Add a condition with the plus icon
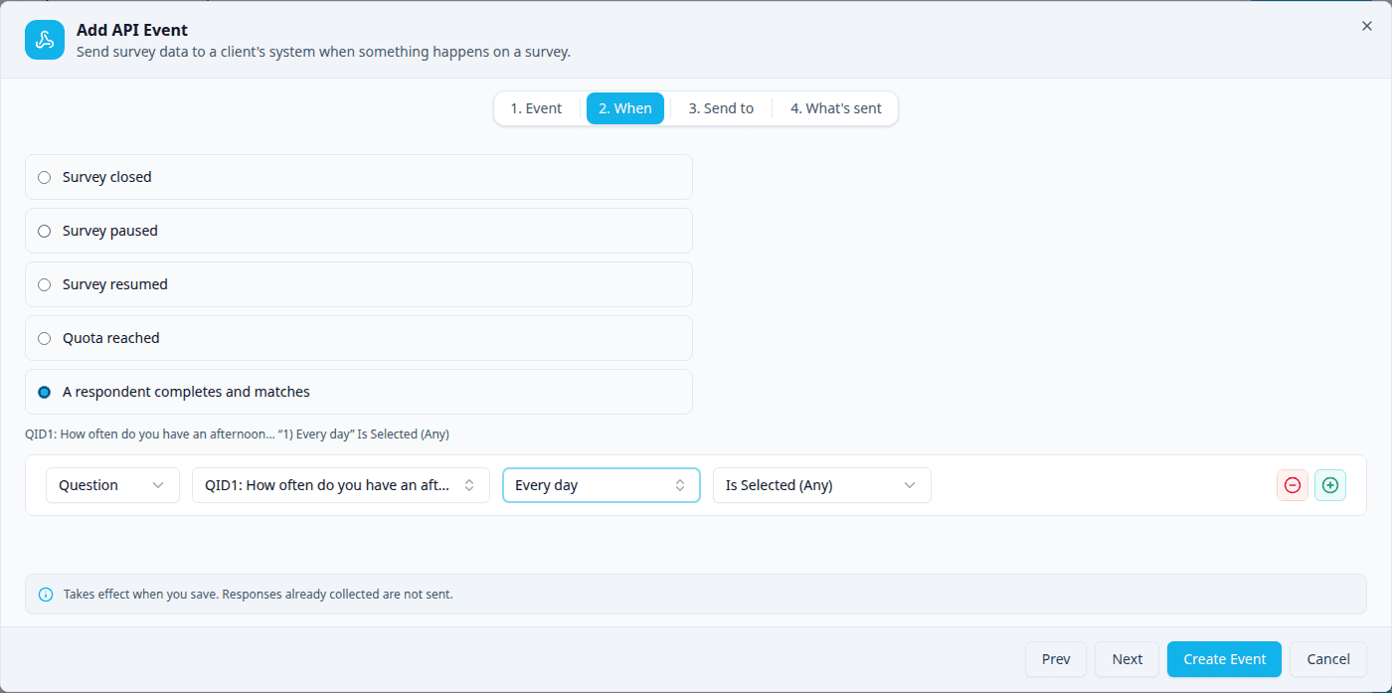 click(1330, 485)
